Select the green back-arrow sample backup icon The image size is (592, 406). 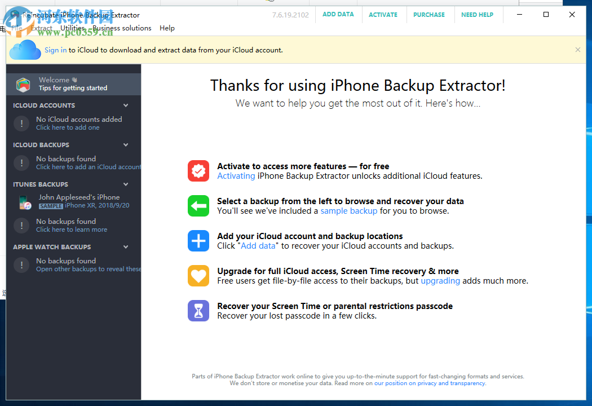point(198,206)
